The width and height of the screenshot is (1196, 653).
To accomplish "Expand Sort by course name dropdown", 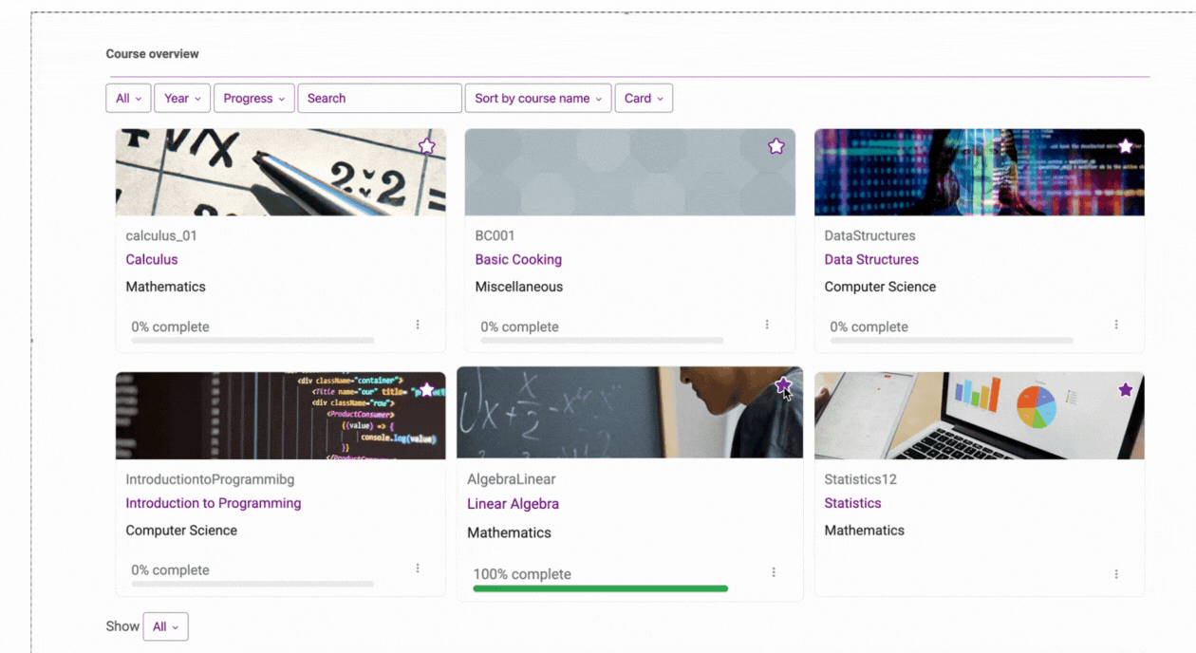I will (538, 98).
